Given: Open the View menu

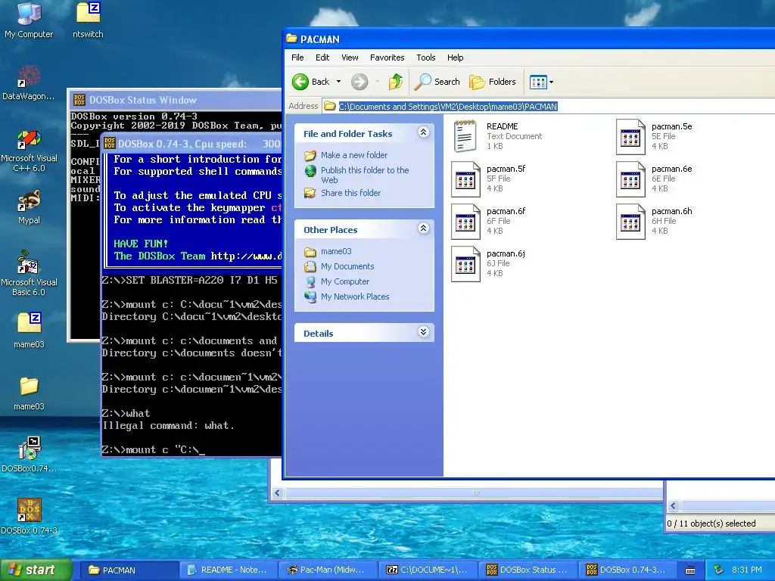Looking at the screenshot, I should pos(350,57).
